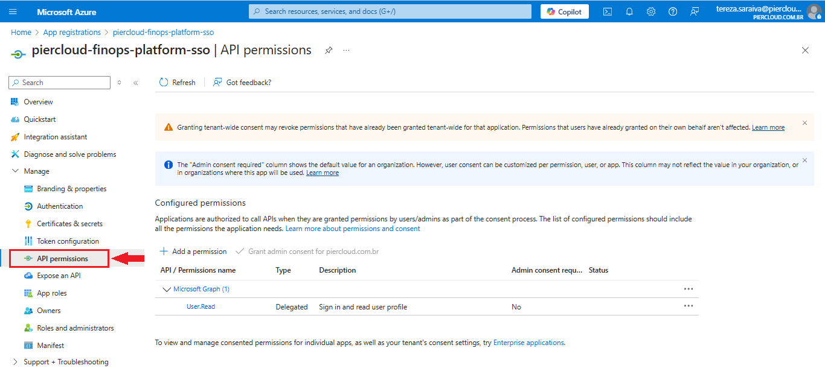Open the hamburger portal menu
The width and height of the screenshot is (825, 377).
coord(13,11)
